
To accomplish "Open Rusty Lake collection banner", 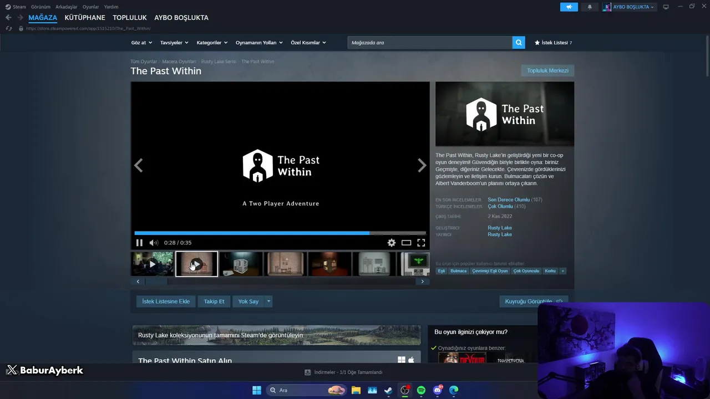I will coord(276,335).
